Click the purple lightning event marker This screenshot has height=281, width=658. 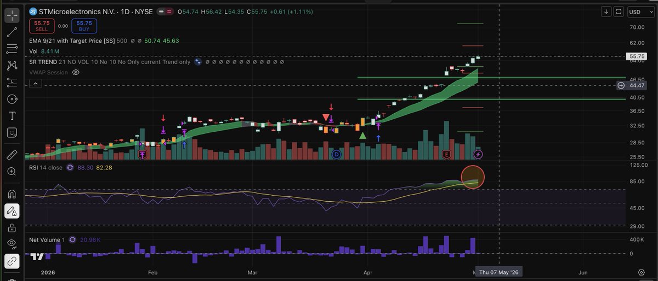click(x=478, y=155)
